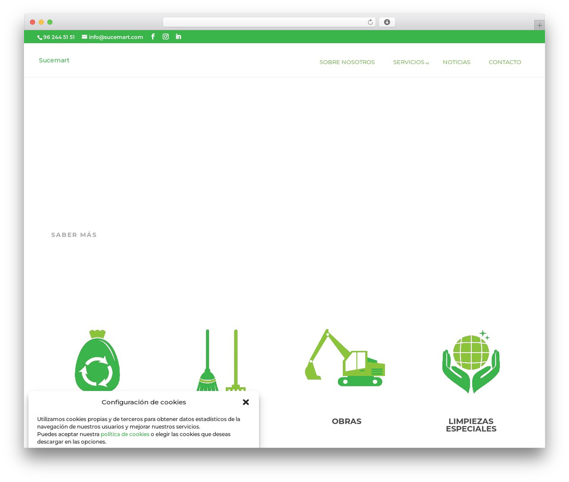The width and height of the screenshot is (569, 482).
Task: Click the Saber Más button
Action: [x=74, y=235]
